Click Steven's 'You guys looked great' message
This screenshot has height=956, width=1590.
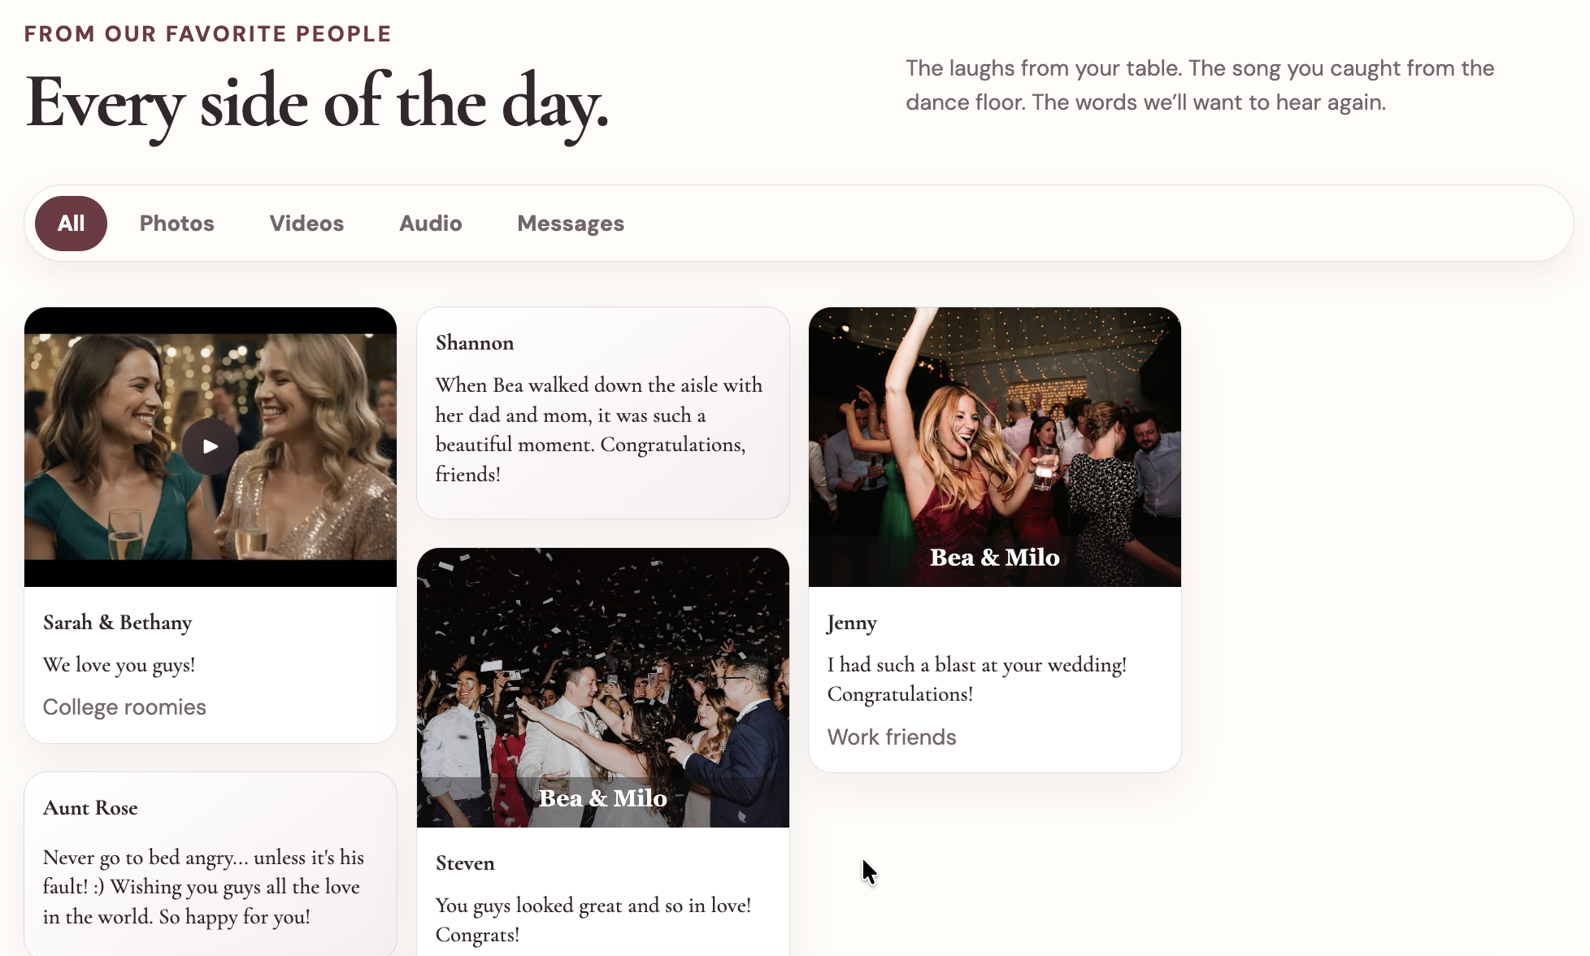(593, 920)
